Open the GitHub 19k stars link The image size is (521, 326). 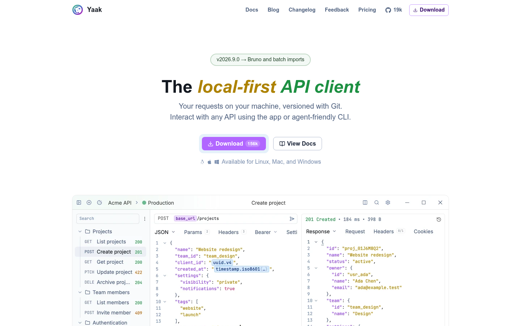click(394, 10)
